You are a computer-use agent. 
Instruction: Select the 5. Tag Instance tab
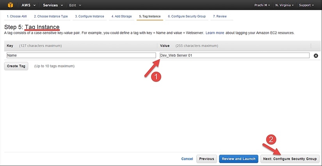[x=150, y=16]
